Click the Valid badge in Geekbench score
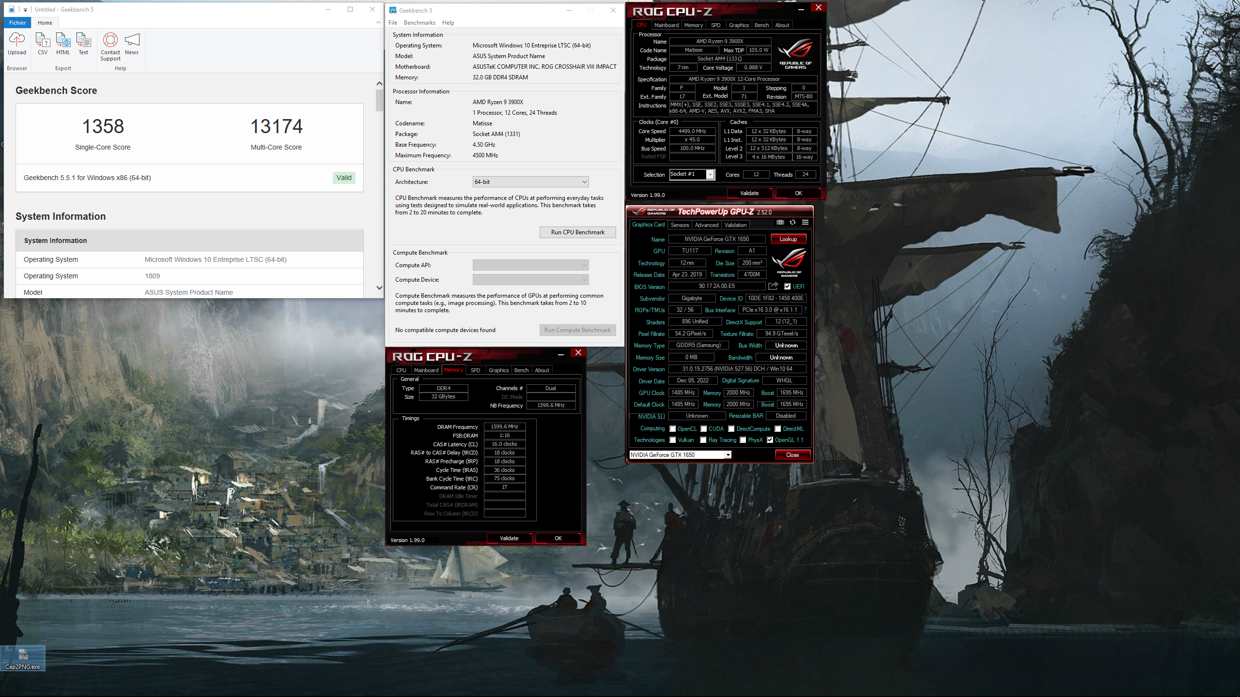Viewport: 1240px width, 697px height. [x=344, y=178]
